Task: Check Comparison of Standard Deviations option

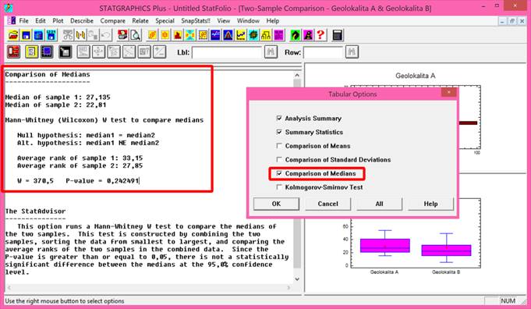Action: click(x=279, y=160)
